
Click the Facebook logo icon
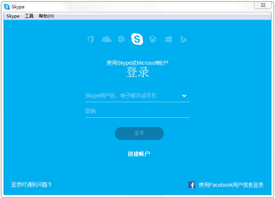(x=192, y=185)
